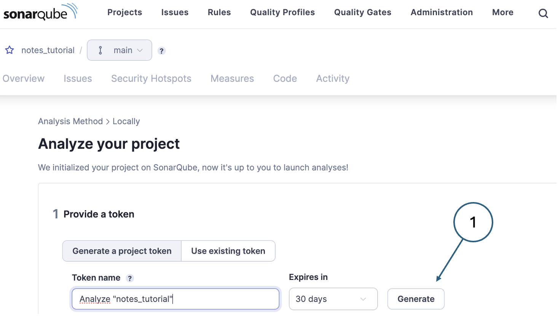Click the Expires in label
Image resolution: width=558 pixels, height=316 pixels.
pos(308,277)
